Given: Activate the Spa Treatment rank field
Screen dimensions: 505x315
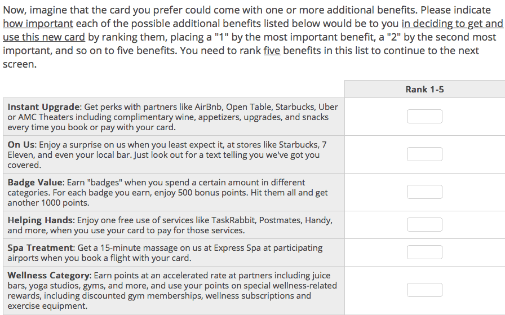Looking at the screenshot, I should coord(424,252).
